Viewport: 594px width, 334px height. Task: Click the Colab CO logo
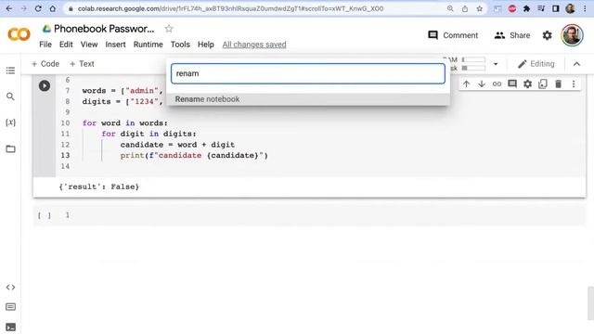click(x=19, y=34)
